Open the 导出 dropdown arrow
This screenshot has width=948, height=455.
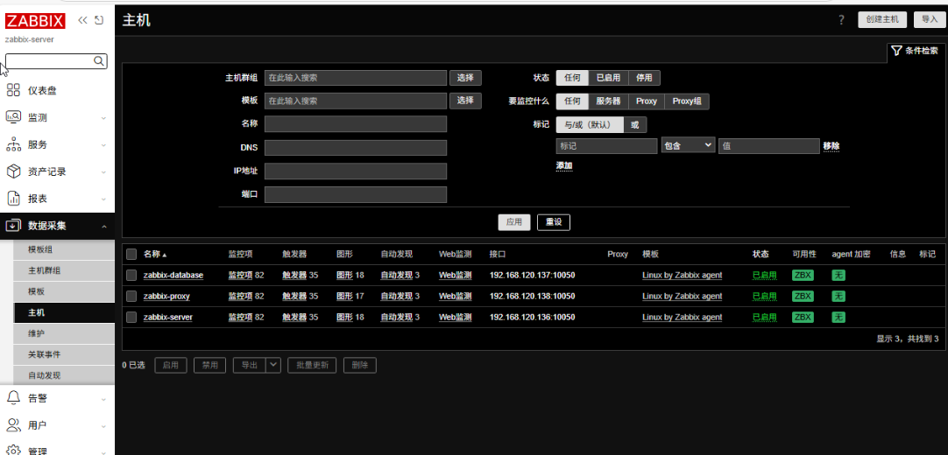tap(273, 365)
